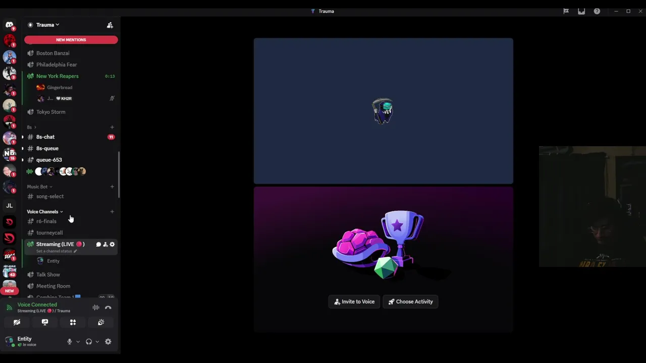Collapse the Voice Channels category

point(45,212)
